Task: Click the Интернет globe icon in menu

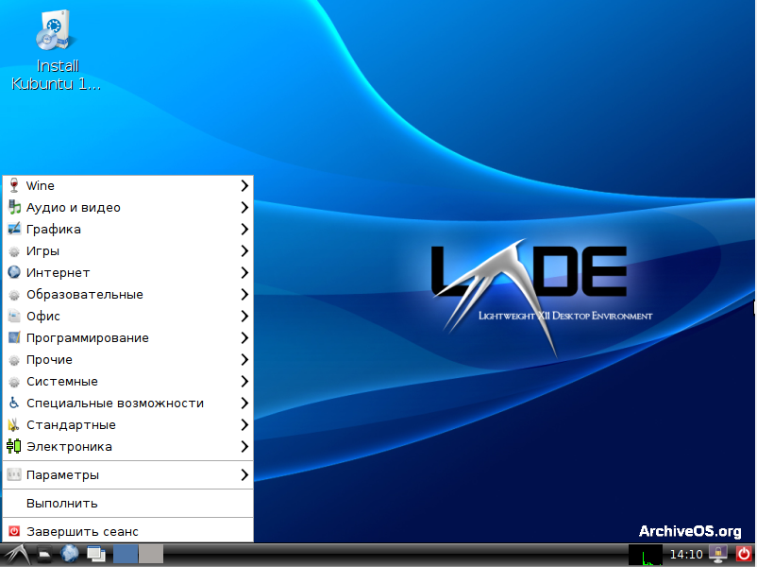Action: tap(14, 272)
